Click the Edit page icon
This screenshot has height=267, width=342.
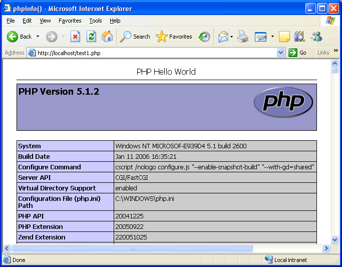click(261, 37)
